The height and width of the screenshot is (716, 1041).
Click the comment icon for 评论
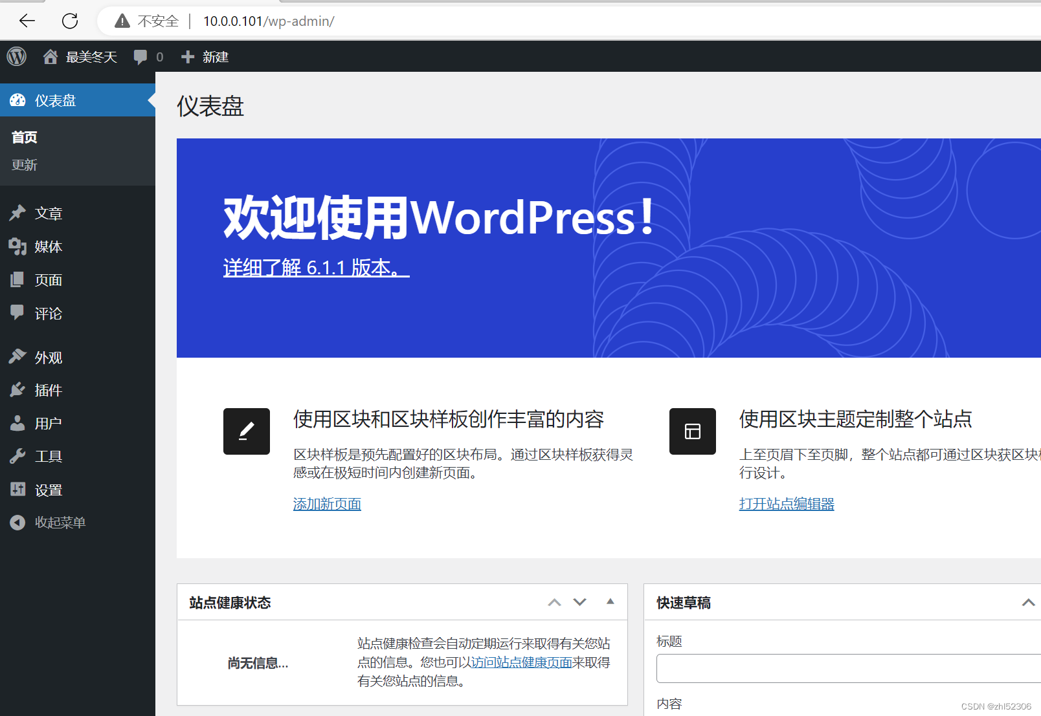tap(18, 313)
